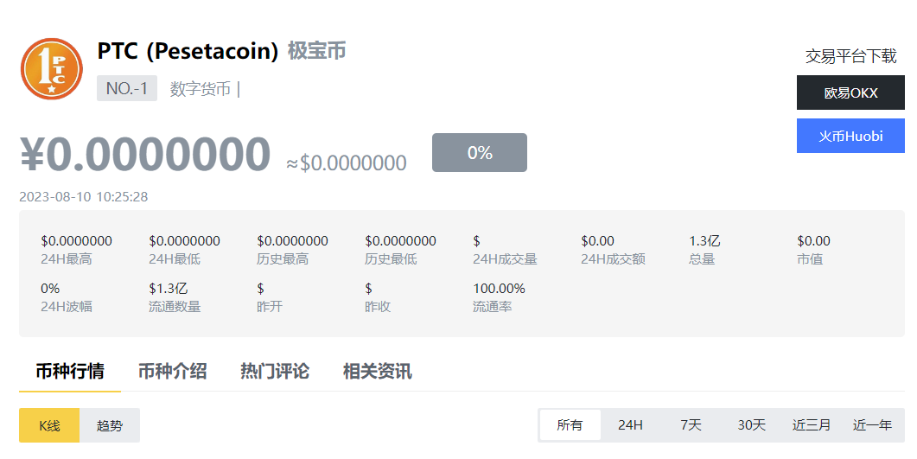Click the 0% change badge

(480, 153)
